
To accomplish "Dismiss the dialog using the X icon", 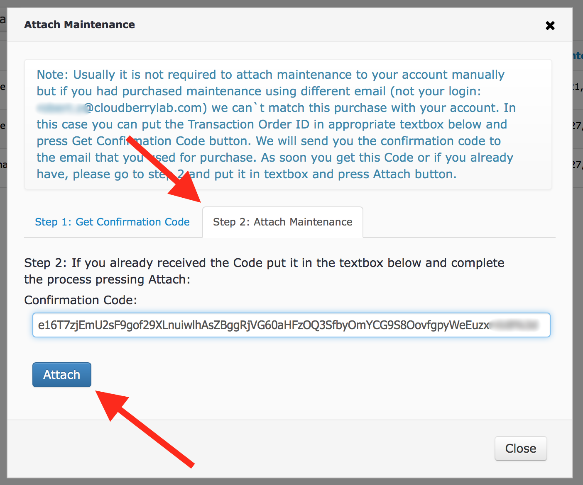I will click(x=550, y=26).
